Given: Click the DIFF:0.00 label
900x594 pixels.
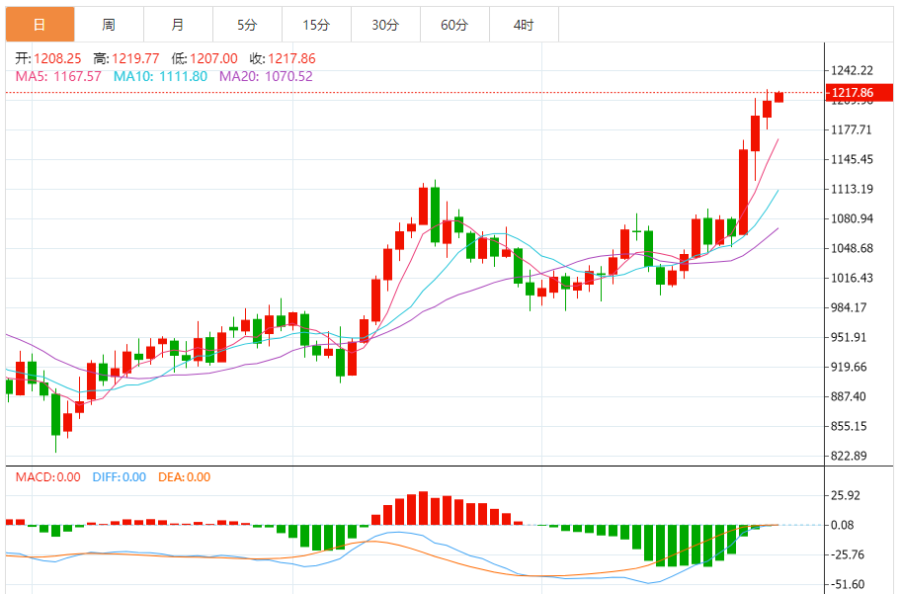Looking at the screenshot, I should click(120, 477).
